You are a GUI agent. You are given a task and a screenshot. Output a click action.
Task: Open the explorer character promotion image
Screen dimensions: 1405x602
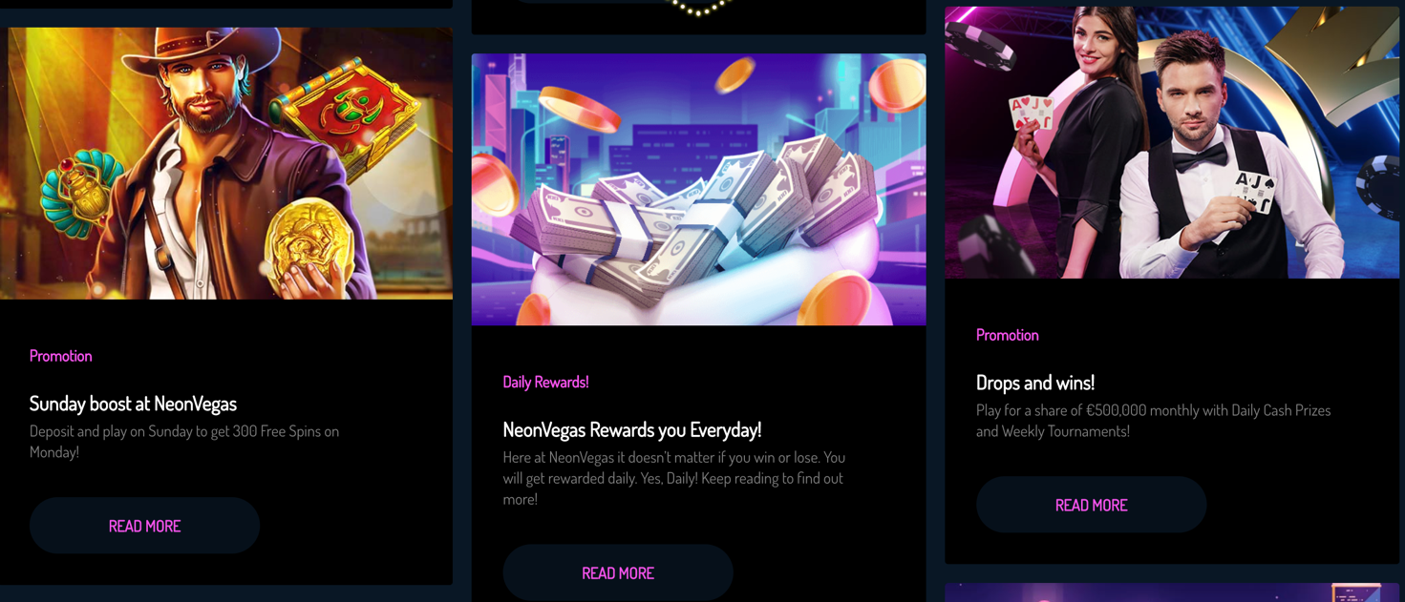click(226, 163)
